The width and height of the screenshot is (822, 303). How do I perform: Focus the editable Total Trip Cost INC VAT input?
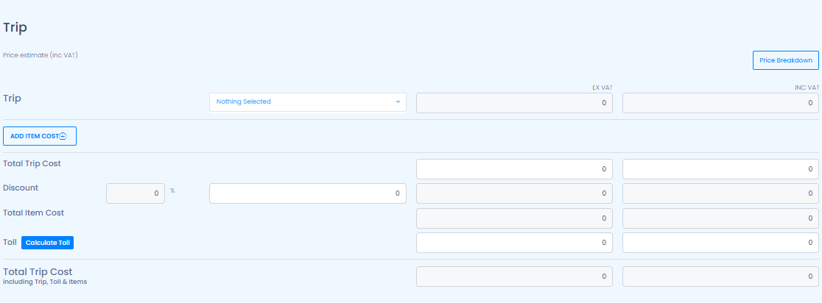click(720, 169)
